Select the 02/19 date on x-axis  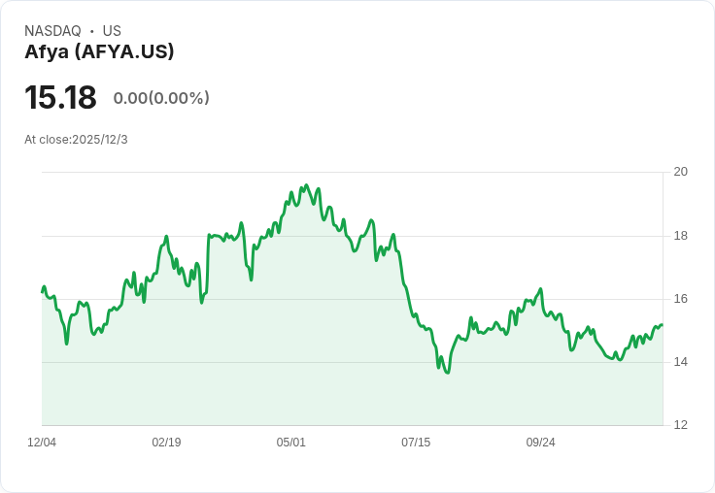(166, 443)
